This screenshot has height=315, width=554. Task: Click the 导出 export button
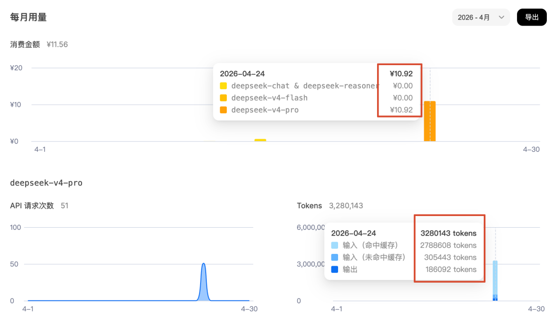(x=532, y=17)
